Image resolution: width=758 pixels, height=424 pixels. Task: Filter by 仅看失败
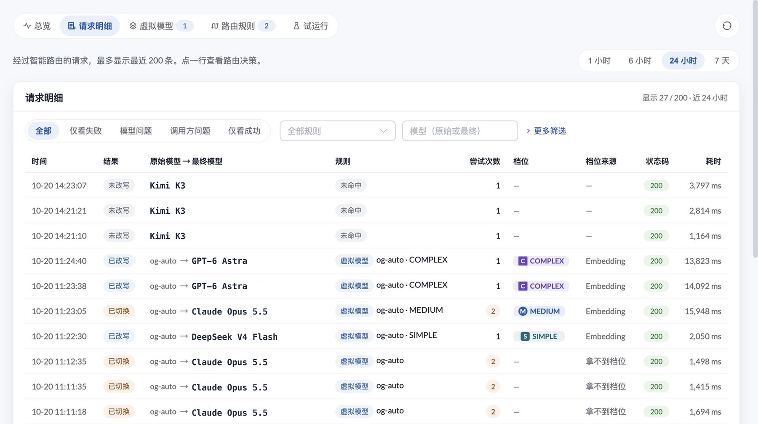[85, 131]
